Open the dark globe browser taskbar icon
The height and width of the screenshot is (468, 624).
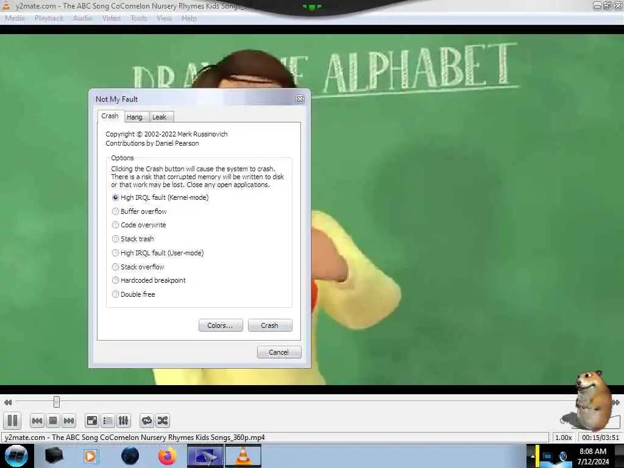pyautogui.click(x=130, y=456)
